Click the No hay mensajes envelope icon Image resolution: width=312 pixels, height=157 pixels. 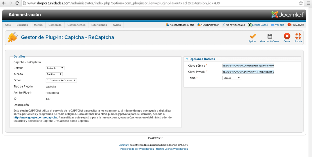point(224,25)
